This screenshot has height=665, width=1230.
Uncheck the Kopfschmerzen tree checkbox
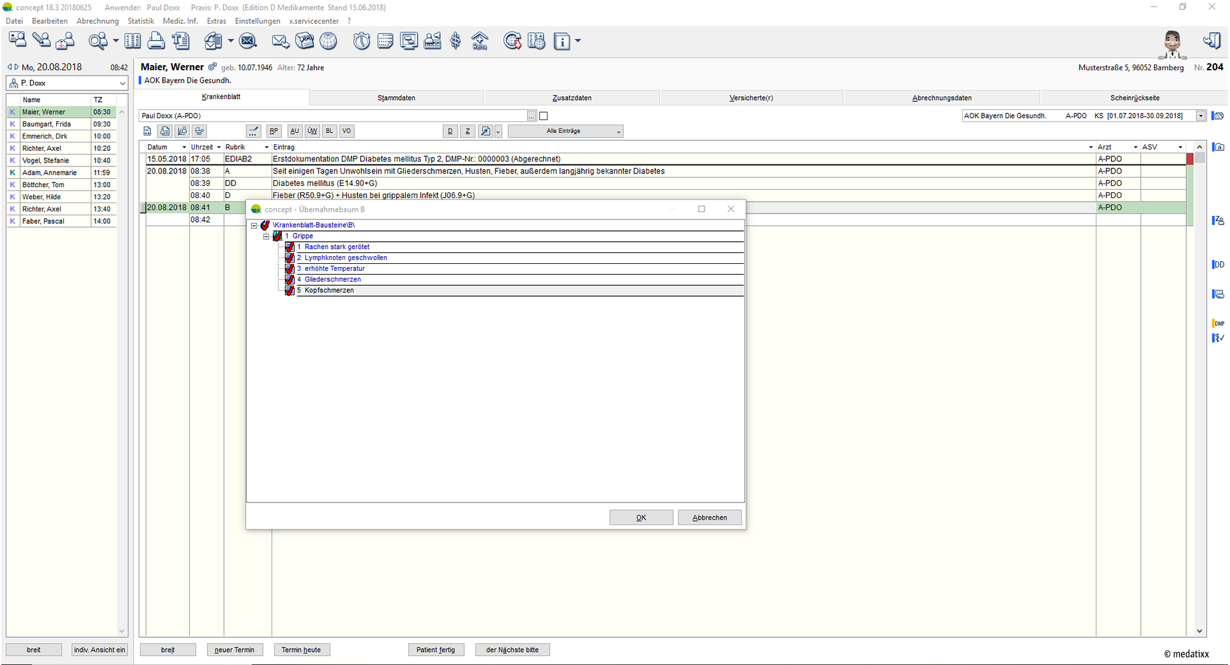[290, 290]
